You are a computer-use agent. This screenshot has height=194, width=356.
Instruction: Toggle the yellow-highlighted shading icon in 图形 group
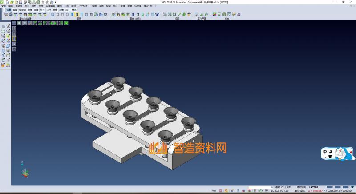point(77,15)
